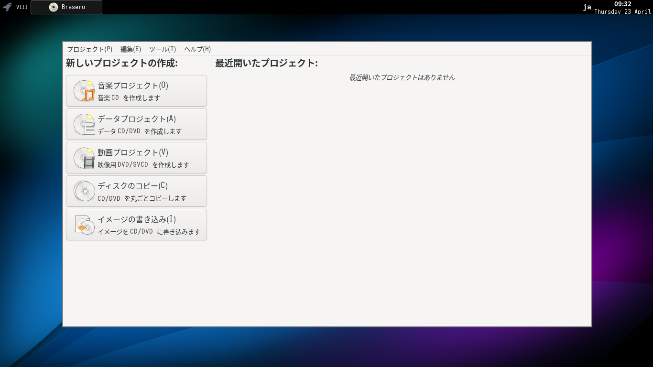The height and width of the screenshot is (367, 653).
Task: Click the double-disc copy icon
Action: click(x=84, y=191)
